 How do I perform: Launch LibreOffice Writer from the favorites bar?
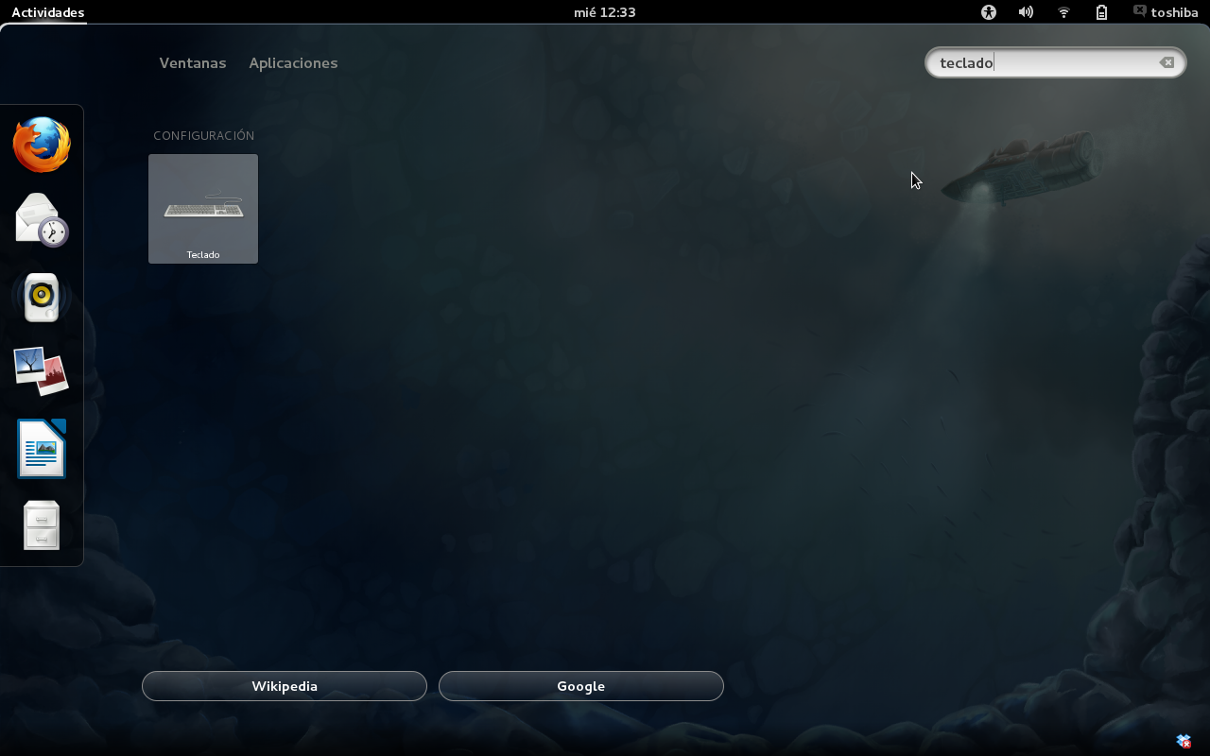pos(41,448)
